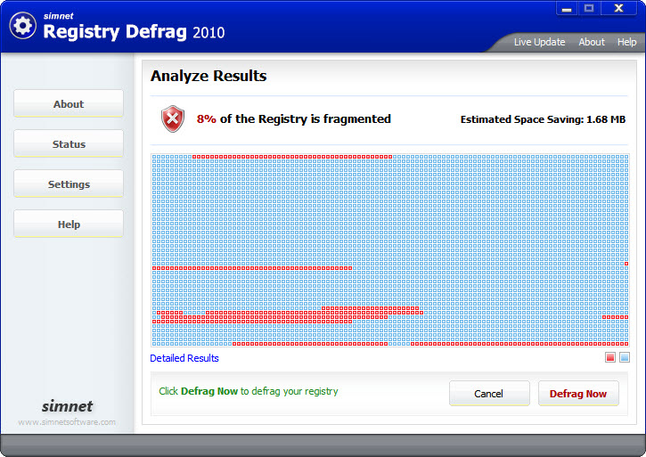
Task: Select the Help button in the sidebar
Action: click(x=69, y=224)
